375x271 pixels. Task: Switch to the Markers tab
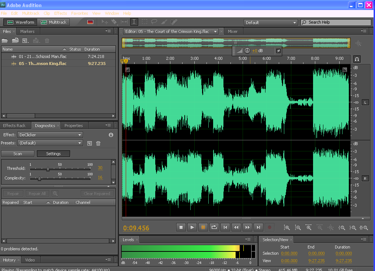click(x=27, y=31)
